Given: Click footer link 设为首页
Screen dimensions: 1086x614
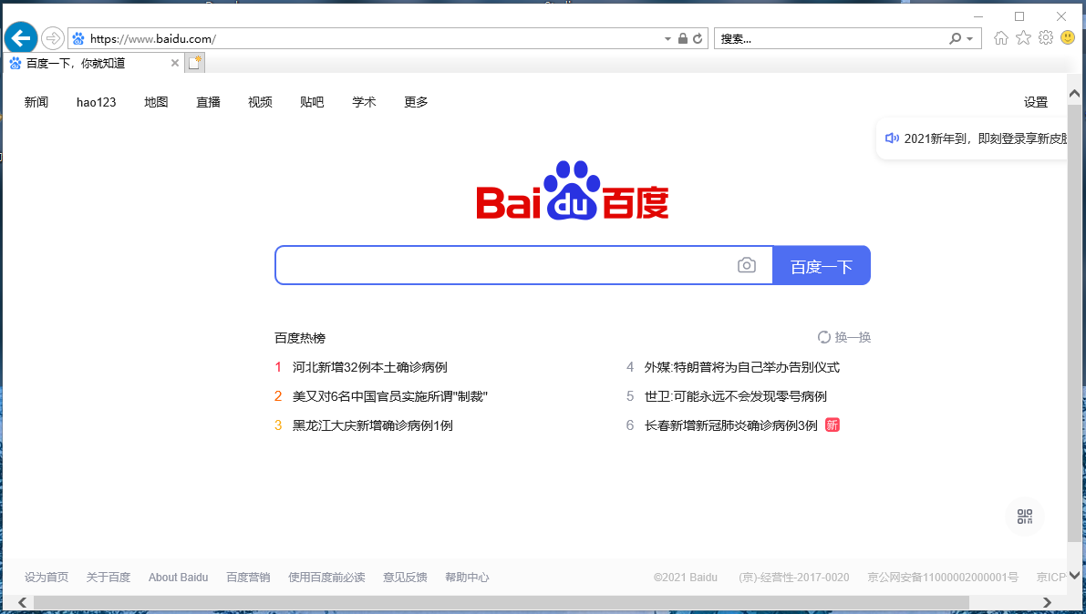Looking at the screenshot, I should coord(47,578).
